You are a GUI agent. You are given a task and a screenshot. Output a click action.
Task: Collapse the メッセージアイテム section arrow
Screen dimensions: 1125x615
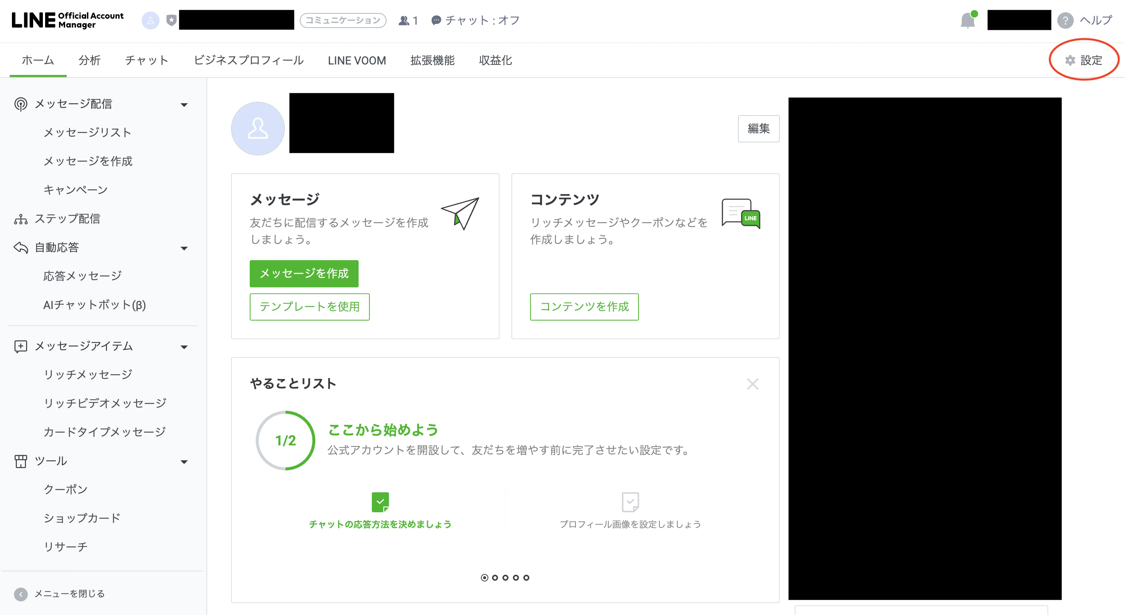pos(184,347)
